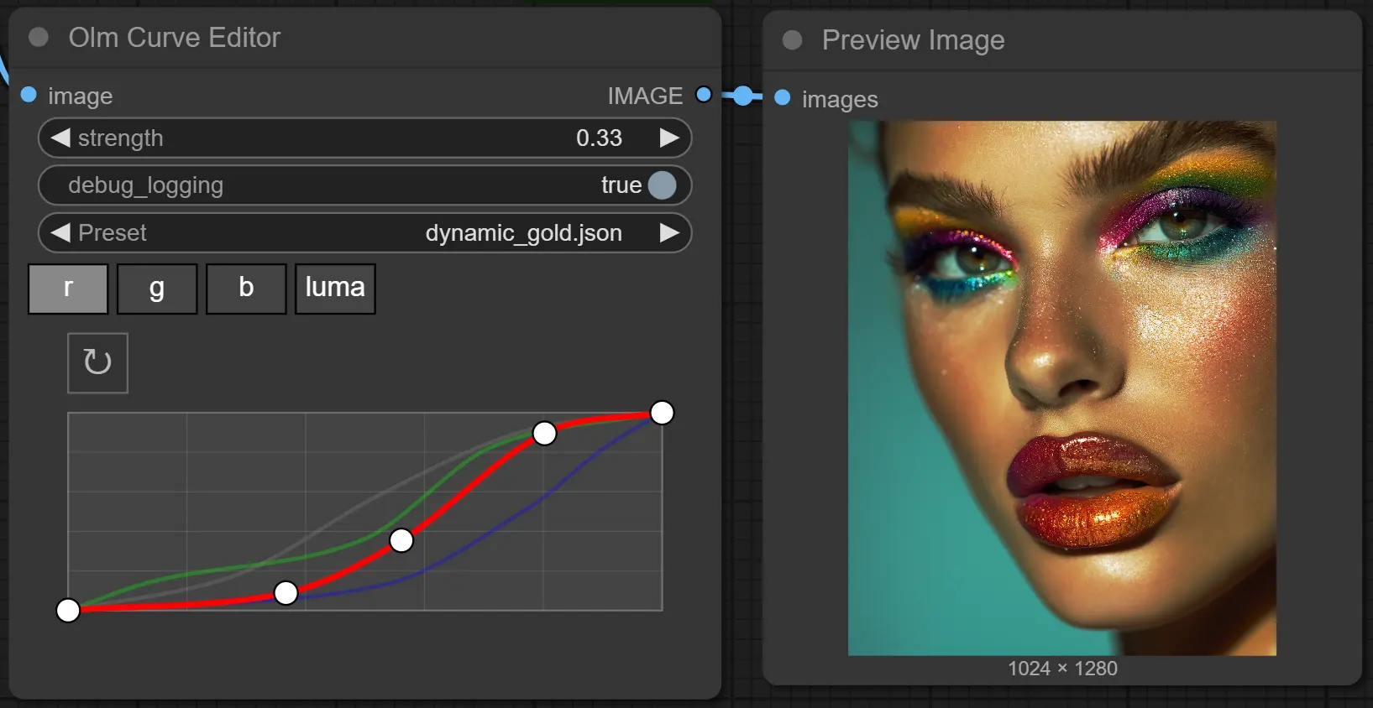Toggle the debug_logging switch
1373x708 pixels.
(x=662, y=185)
